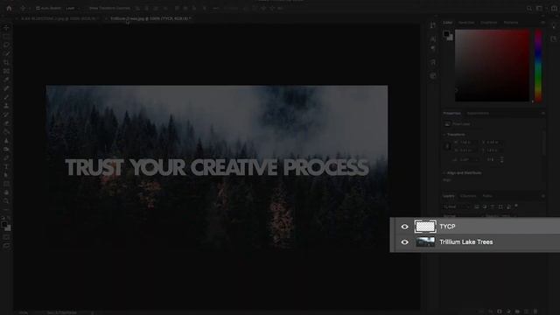Select the Crop tool
560x315 pixels.
pos(6,62)
